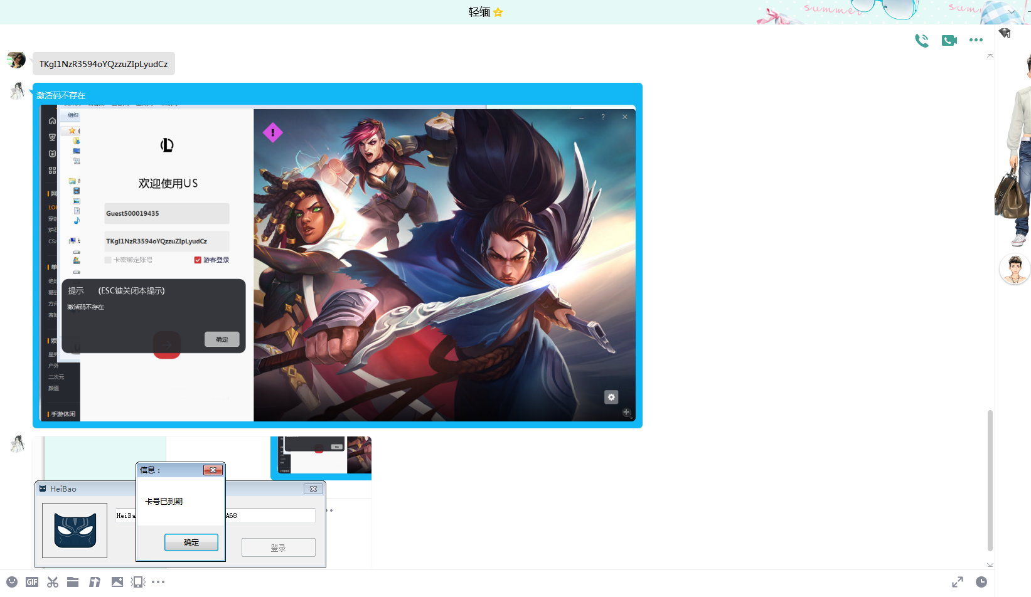The height and width of the screenshot is (597, 1031).
Task: Star the contact name 轻缅
Action: click(x=498, y=12)
